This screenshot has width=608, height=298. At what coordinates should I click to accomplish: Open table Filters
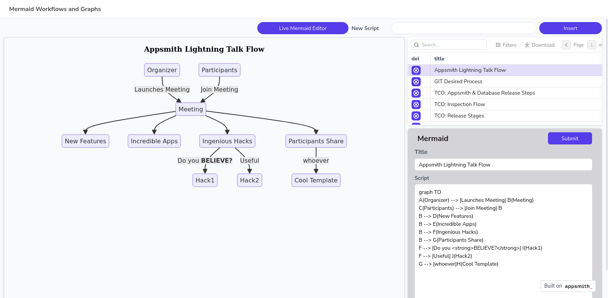click(x=506, y=45)
